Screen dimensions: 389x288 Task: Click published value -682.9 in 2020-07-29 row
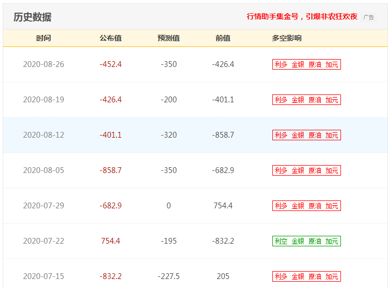[x=111, y=206]
